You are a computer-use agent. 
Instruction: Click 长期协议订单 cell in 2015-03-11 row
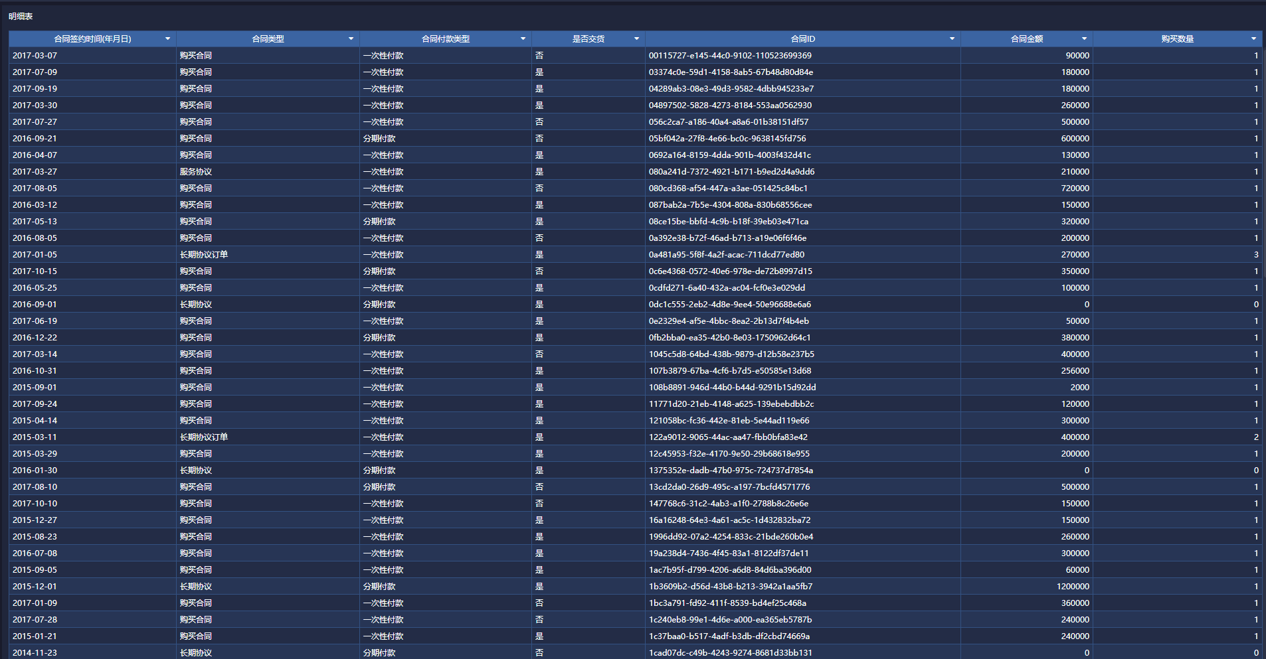point(268,437)
